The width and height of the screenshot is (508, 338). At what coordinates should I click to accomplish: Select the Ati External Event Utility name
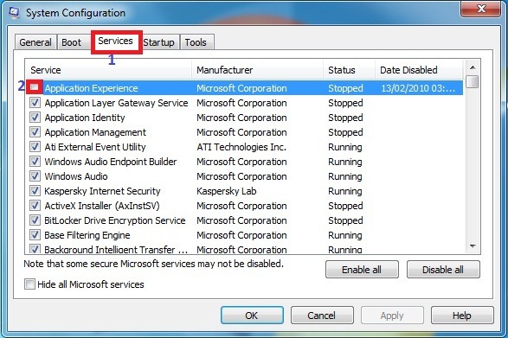point(95,147)
